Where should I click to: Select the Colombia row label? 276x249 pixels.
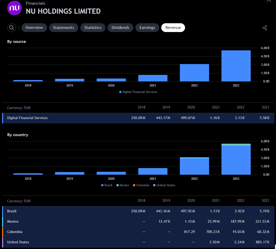[15, 232]
